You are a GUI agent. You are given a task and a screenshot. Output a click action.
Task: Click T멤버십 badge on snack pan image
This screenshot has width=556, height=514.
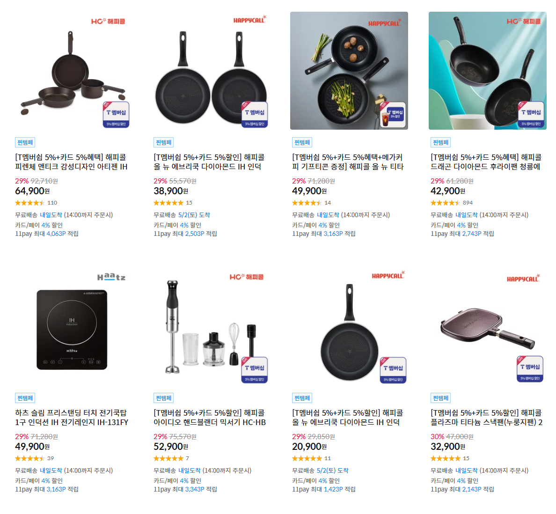530,369
